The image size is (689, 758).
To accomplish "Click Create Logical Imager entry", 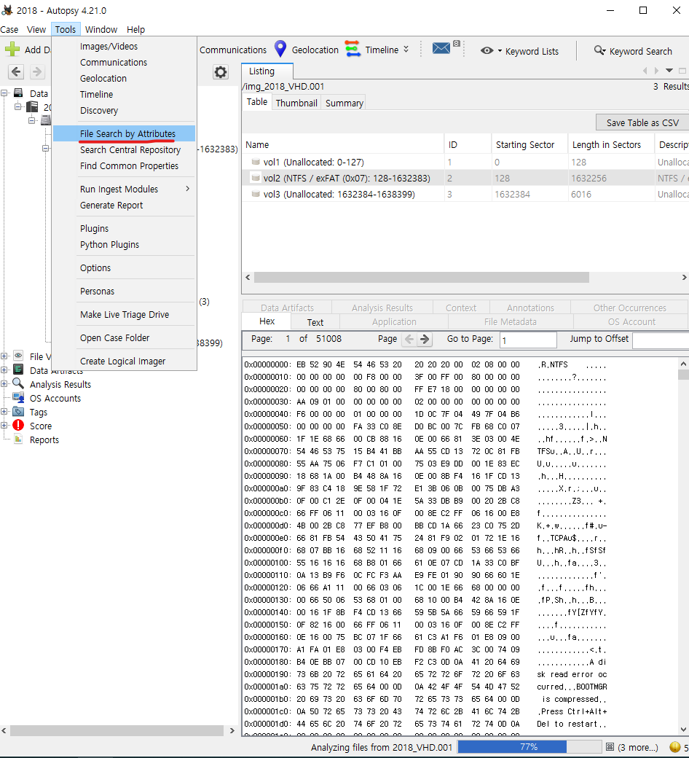I will point(124,361).
